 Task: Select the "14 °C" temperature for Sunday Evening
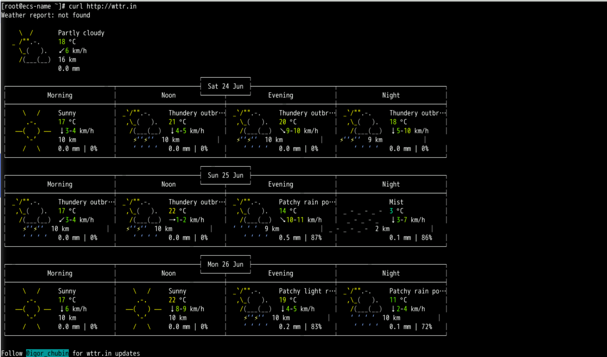pyautogui.click(x=288, y=211)
